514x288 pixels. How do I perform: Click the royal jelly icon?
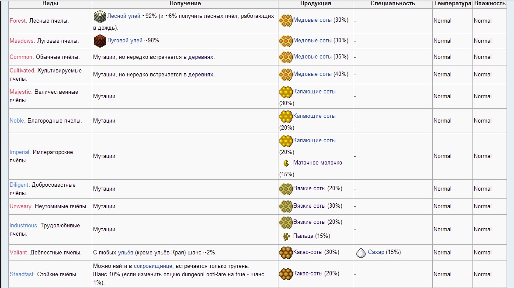pos(286,163)
